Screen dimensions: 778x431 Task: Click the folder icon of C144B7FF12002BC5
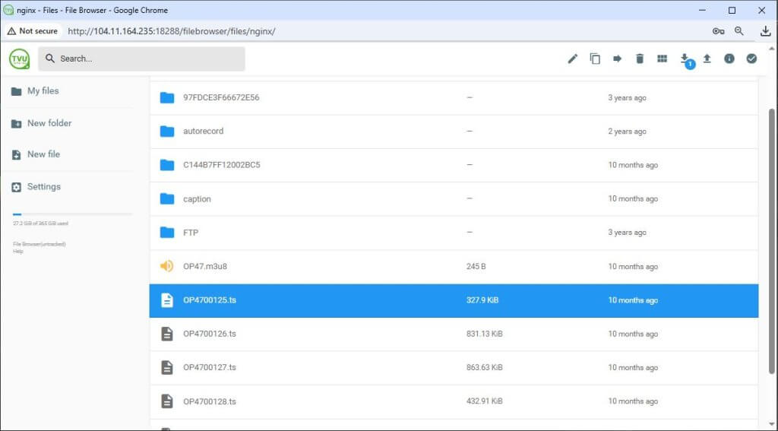[x=167, y=165]
